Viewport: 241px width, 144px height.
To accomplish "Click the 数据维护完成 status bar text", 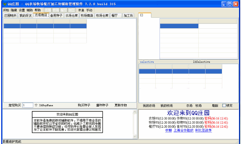I will pos(12,142).
